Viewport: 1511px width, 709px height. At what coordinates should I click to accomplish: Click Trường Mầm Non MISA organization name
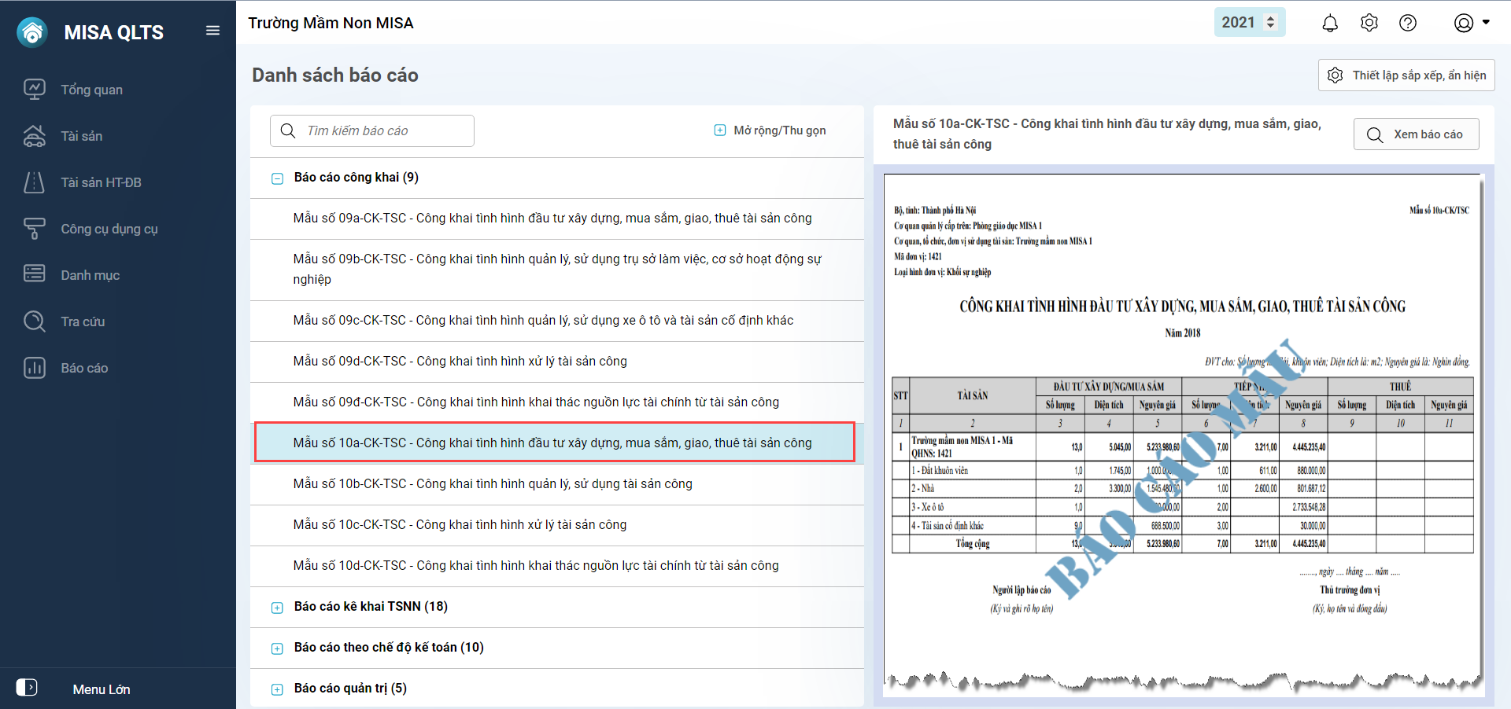point(331,23)
